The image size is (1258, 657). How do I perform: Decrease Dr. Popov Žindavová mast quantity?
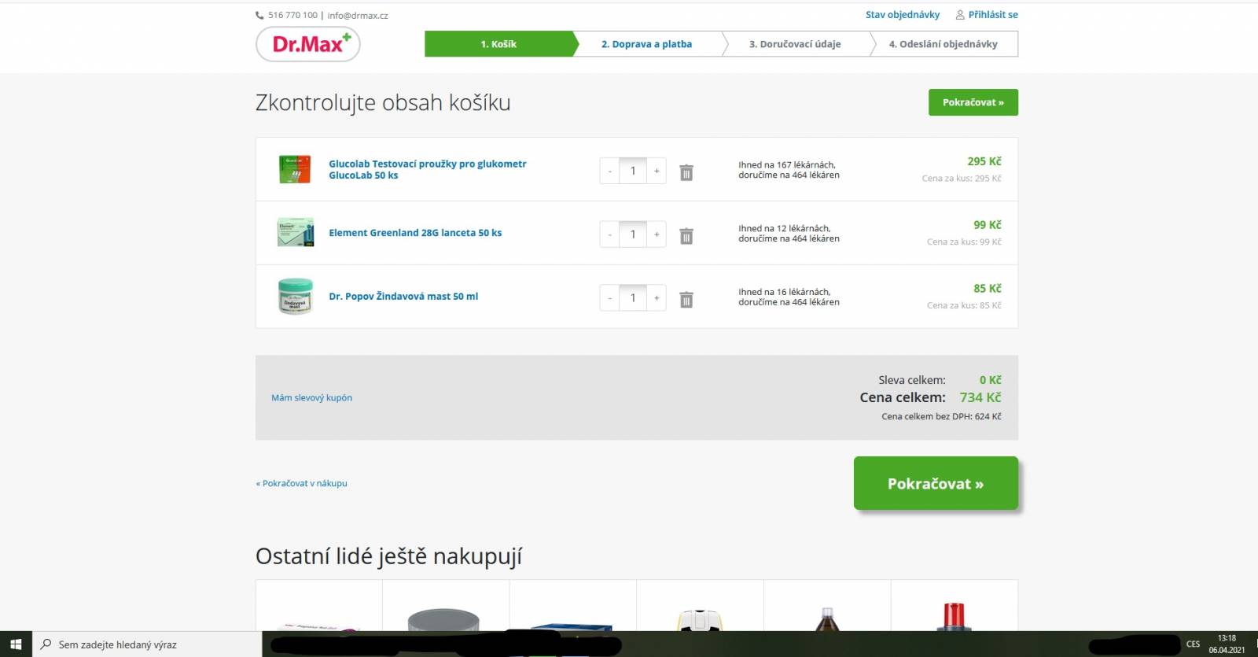click(609, 298)
